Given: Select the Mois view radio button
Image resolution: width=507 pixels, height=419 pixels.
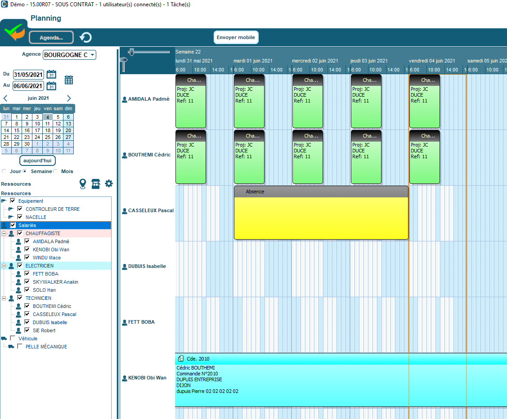Looking at the screenshot, I should point(56,171).
